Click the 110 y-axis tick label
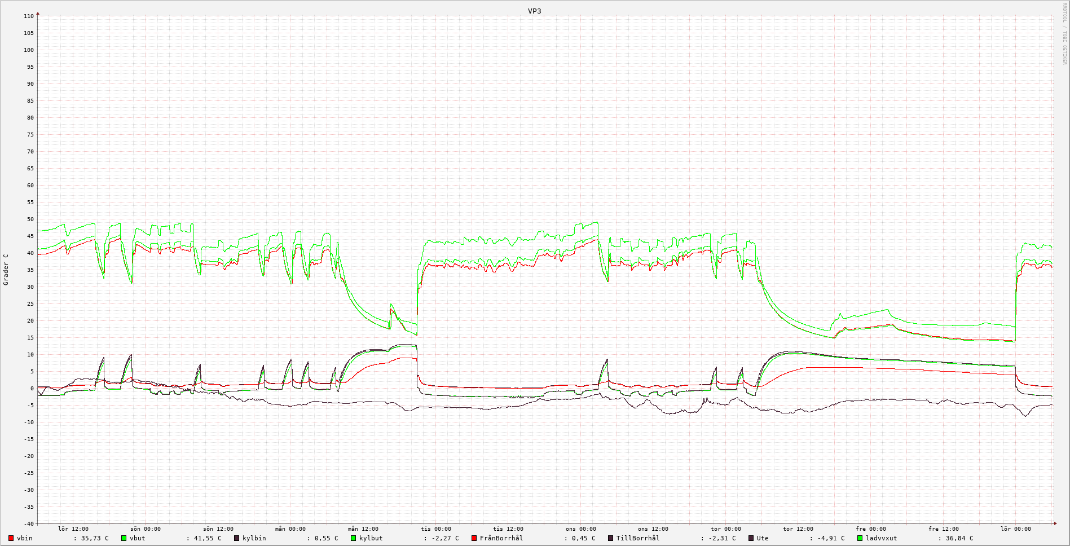 click(x=29, y=16)
